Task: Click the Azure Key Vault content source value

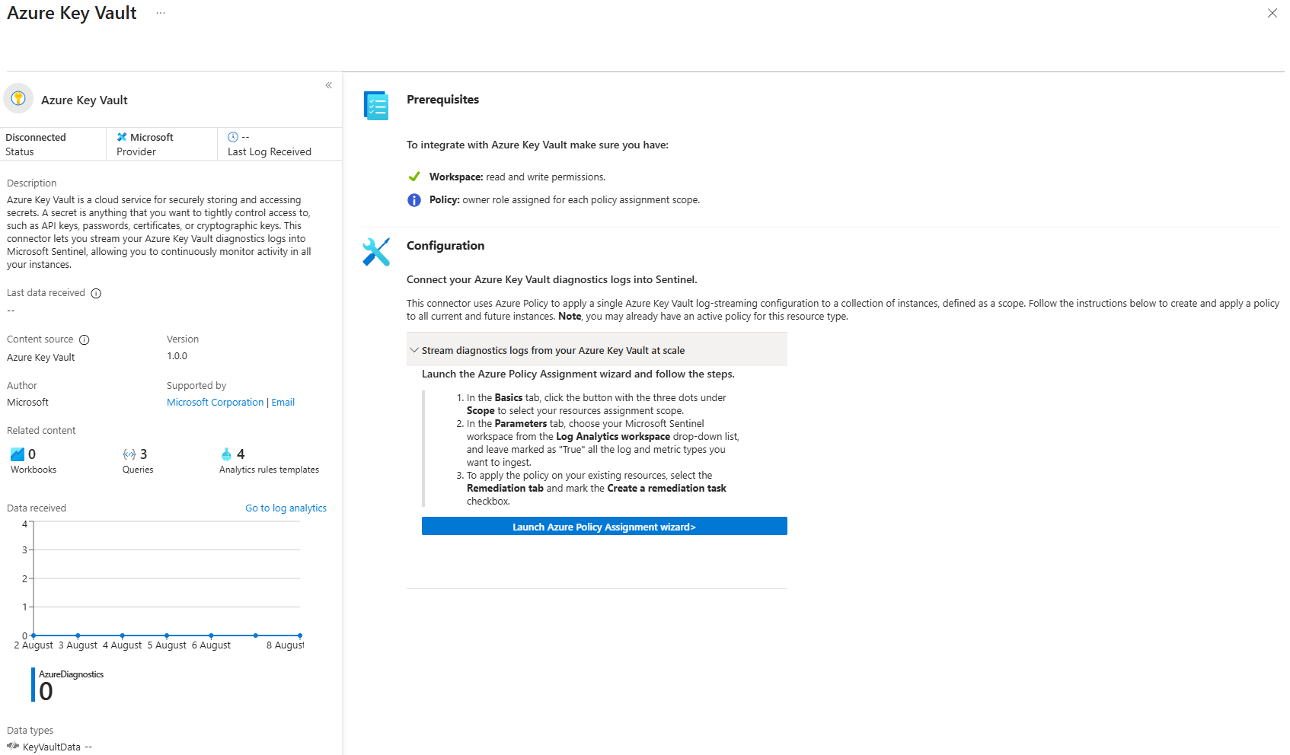Action: coord(41,358)
